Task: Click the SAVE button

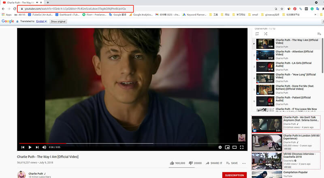Action: tap(232, 163)
